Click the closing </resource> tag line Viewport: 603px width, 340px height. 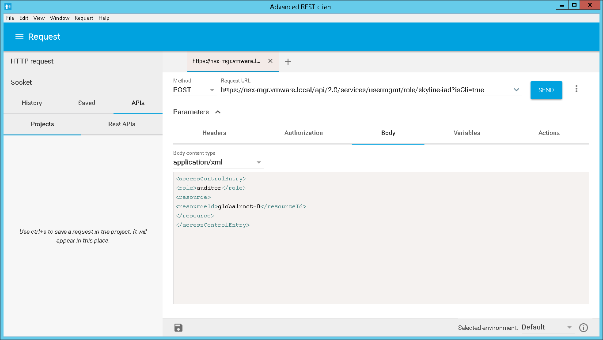point(195,216)
